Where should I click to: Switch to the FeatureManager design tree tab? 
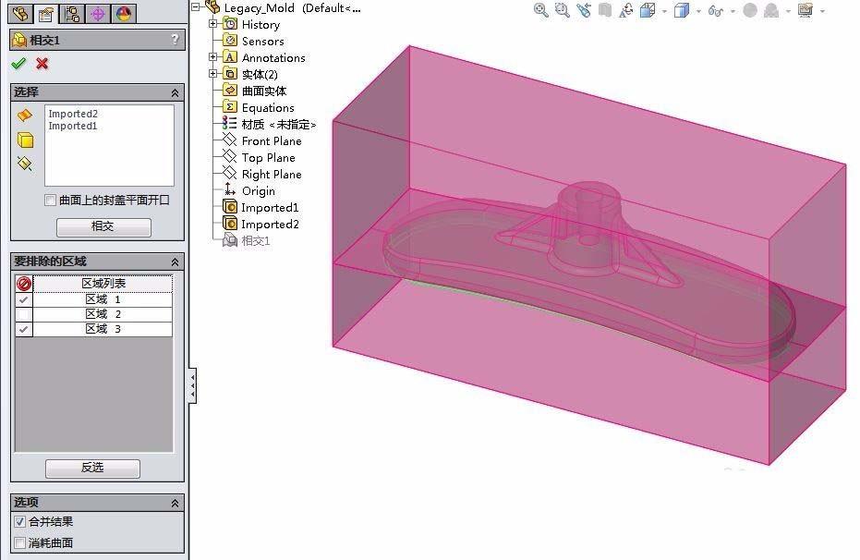(20, 14)
